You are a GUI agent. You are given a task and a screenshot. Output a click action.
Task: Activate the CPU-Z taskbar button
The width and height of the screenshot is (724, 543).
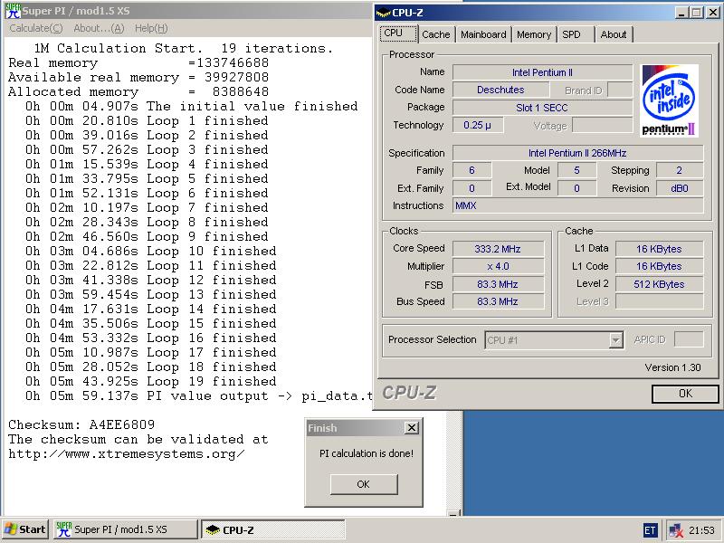(x=273, y=529)
